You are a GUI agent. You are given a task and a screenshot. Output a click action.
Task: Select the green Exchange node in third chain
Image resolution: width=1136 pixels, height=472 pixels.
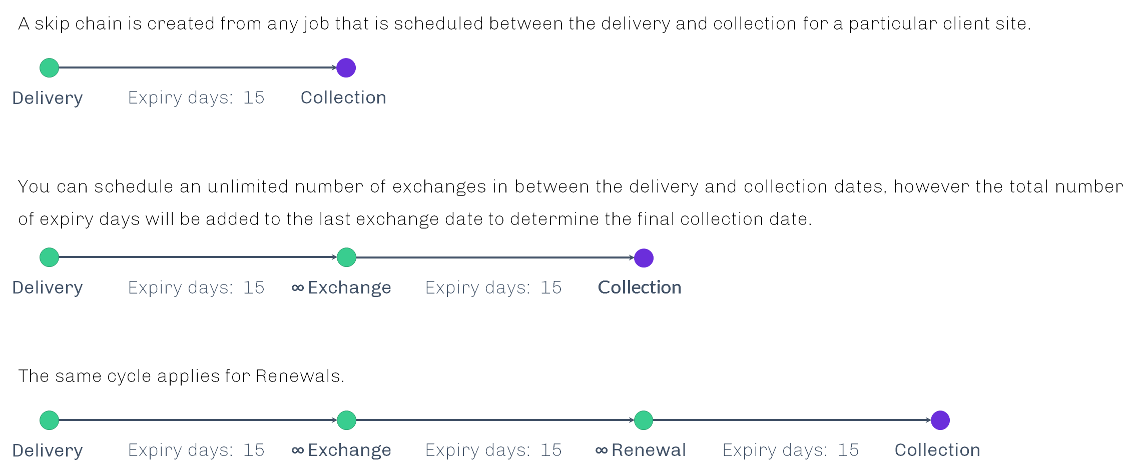point(346,420)
